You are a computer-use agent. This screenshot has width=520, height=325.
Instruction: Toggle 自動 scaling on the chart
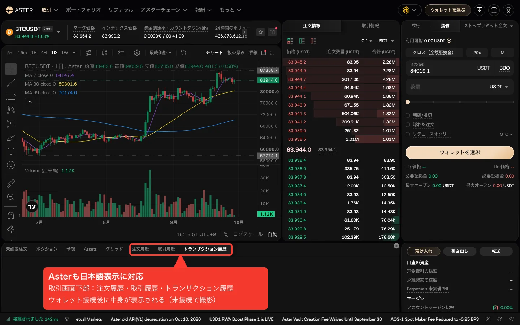[x=272, y=234]
